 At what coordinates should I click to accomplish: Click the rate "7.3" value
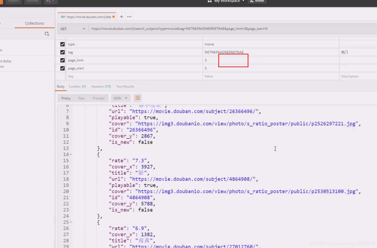pyautogui.click(x=140, y=161)
